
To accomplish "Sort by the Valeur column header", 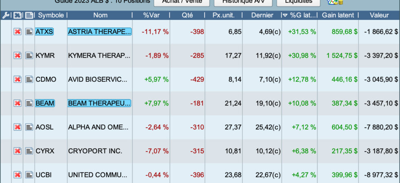I will 379,15.
